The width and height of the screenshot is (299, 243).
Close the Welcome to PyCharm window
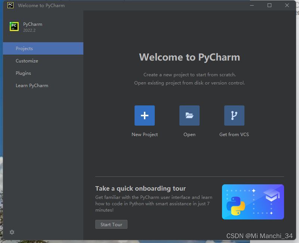point(287,5)
